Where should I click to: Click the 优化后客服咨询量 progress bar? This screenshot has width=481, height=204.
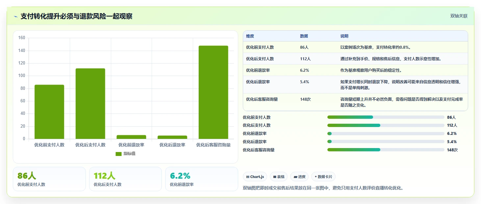click(x=386, y=150)
